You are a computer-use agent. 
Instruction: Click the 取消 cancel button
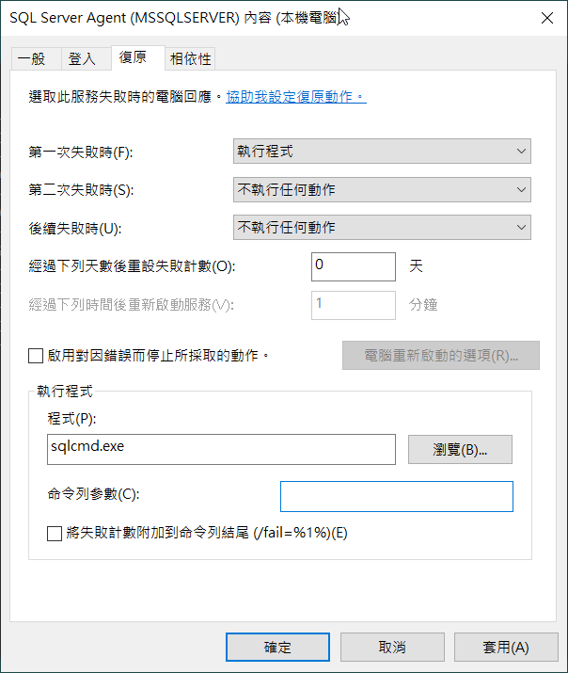tap(392, 648)
